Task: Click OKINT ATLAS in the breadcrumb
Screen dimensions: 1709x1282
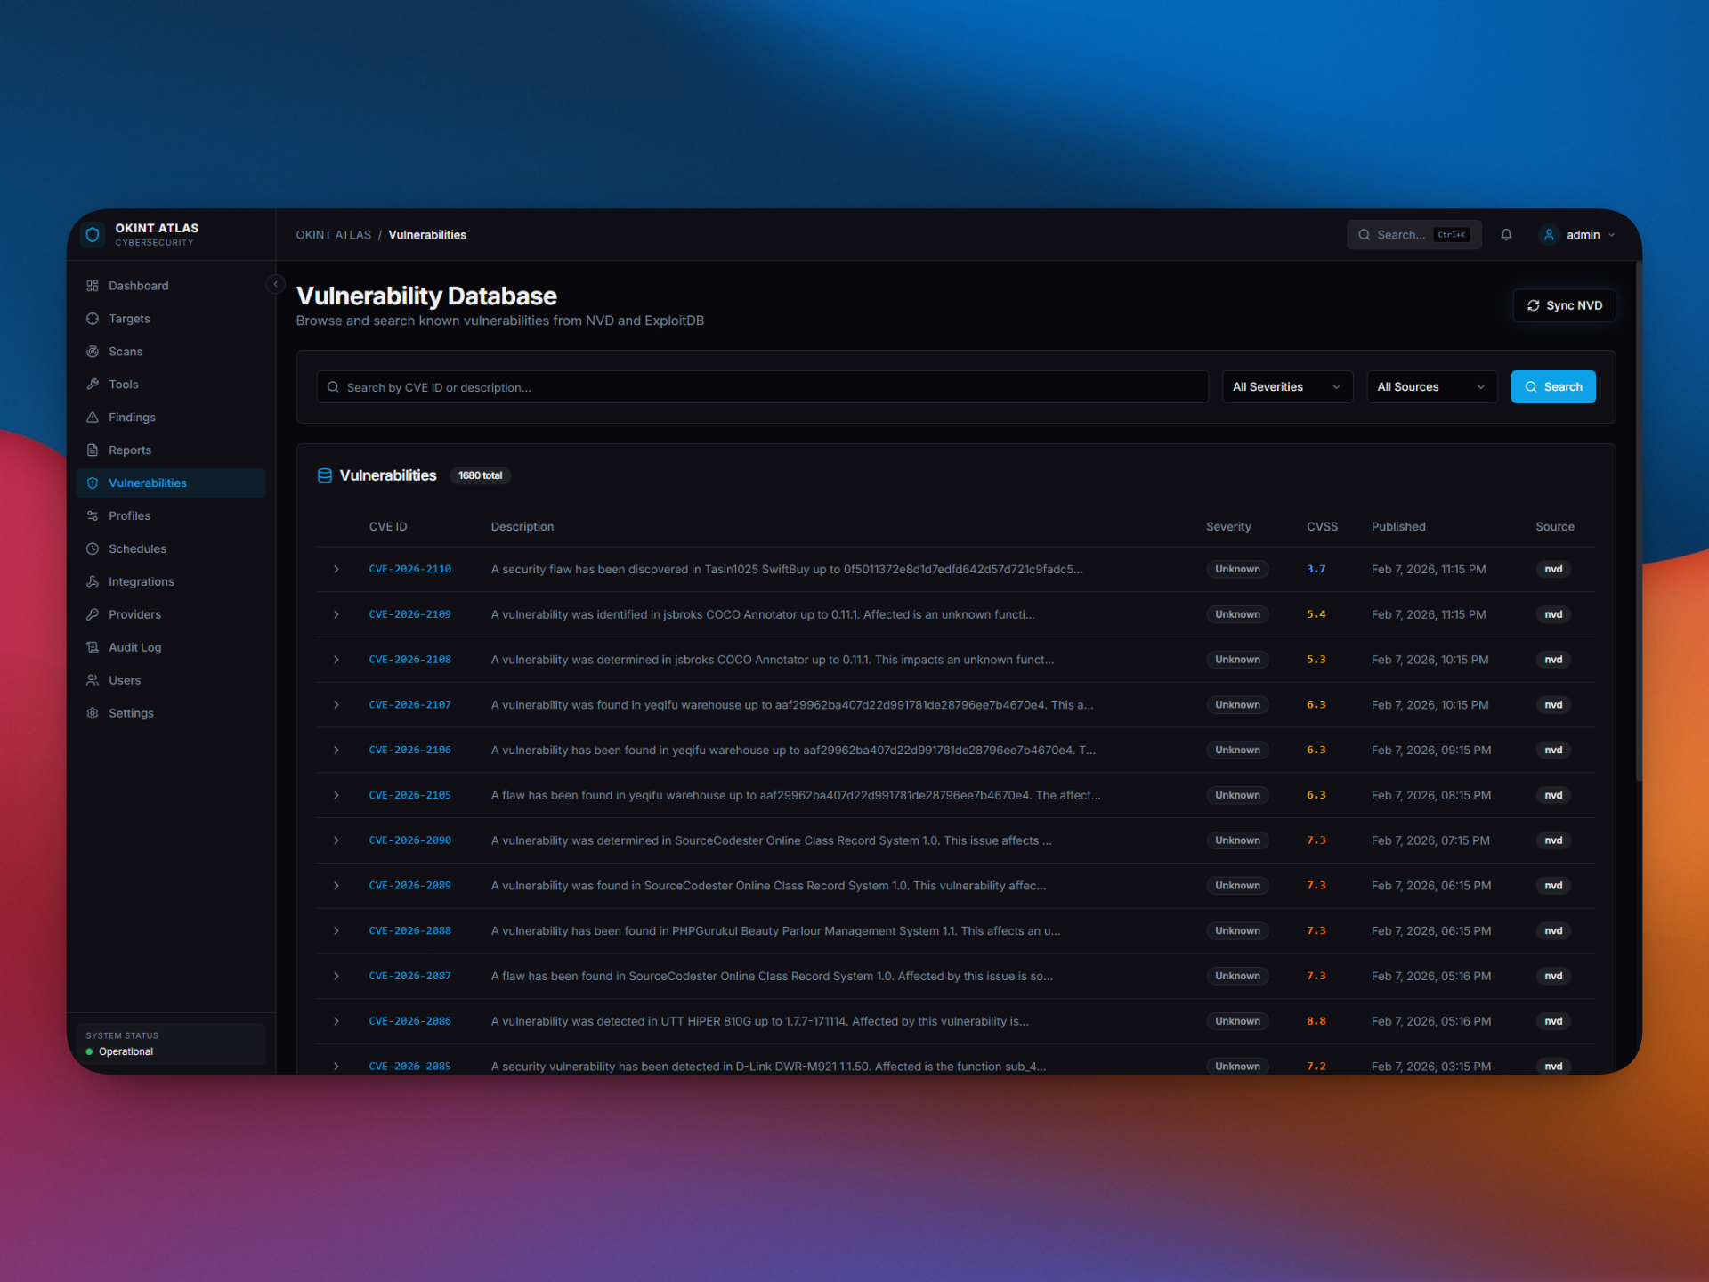Action: (x=334, y=234)
